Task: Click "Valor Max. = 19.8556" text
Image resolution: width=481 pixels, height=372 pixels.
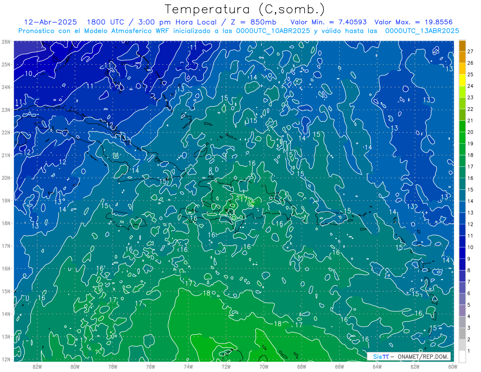Action: [x=414, y=22]
